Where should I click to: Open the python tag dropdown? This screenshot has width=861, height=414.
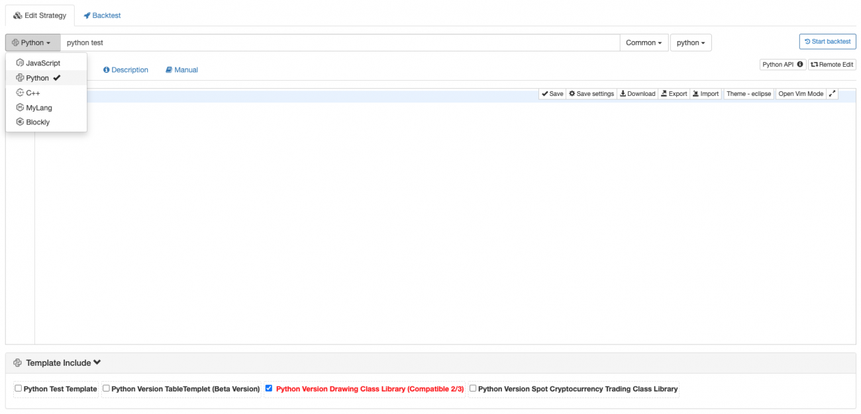coord(690,43)
